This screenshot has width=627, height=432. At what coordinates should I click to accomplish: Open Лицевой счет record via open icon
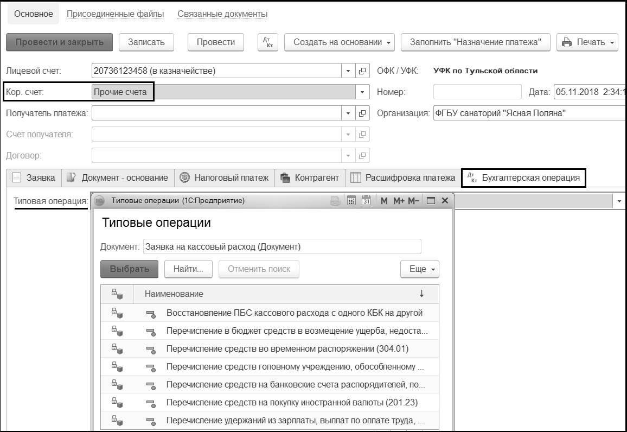point(362,71)
